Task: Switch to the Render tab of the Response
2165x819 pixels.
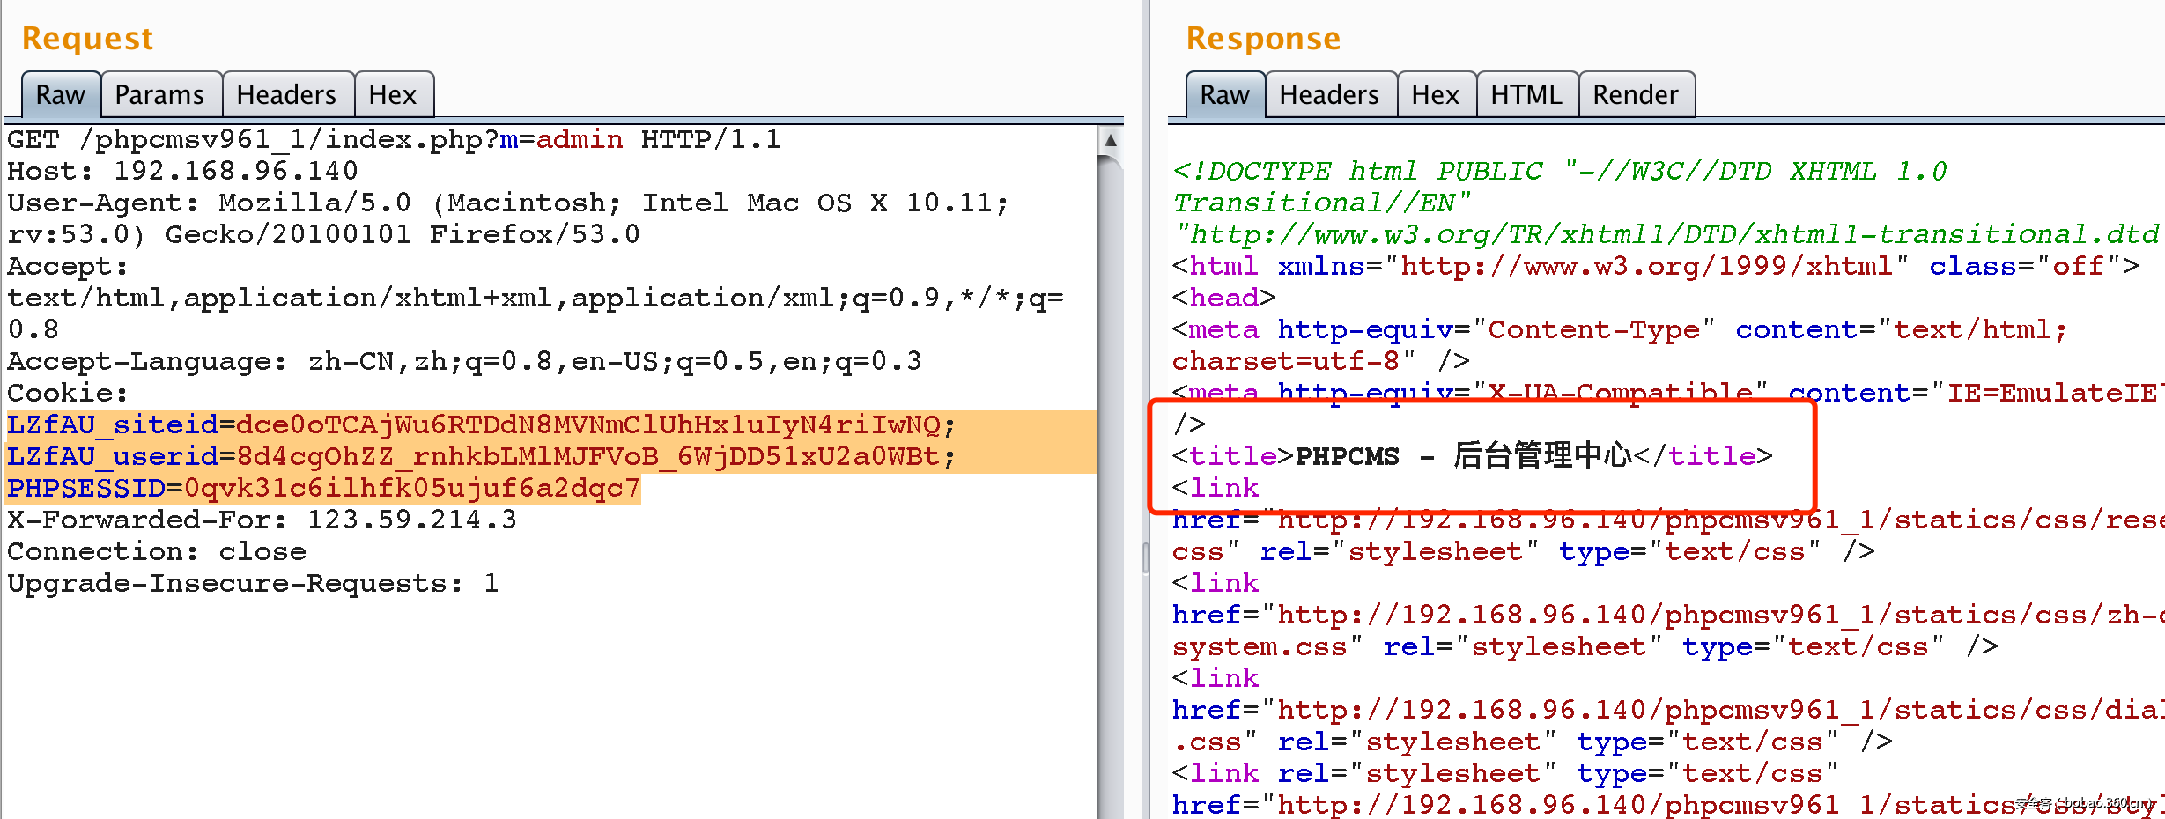Action: 1636,94
